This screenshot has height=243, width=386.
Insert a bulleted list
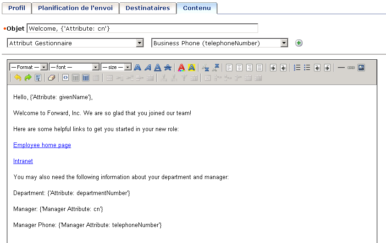tap(307, 68)
